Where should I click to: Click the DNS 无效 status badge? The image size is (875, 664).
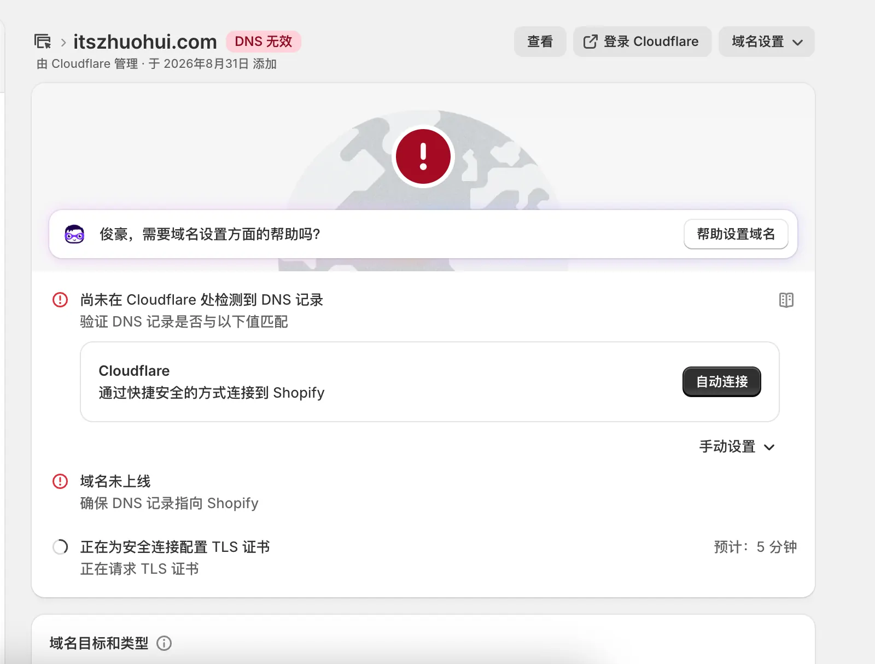(264, 42)
